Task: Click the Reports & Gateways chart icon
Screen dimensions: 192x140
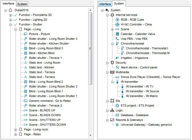Action: coord(112,120)
